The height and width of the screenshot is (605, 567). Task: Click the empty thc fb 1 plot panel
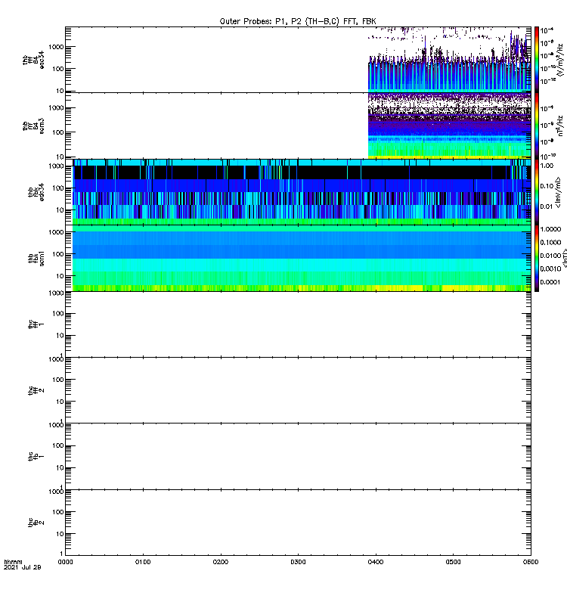298,457
